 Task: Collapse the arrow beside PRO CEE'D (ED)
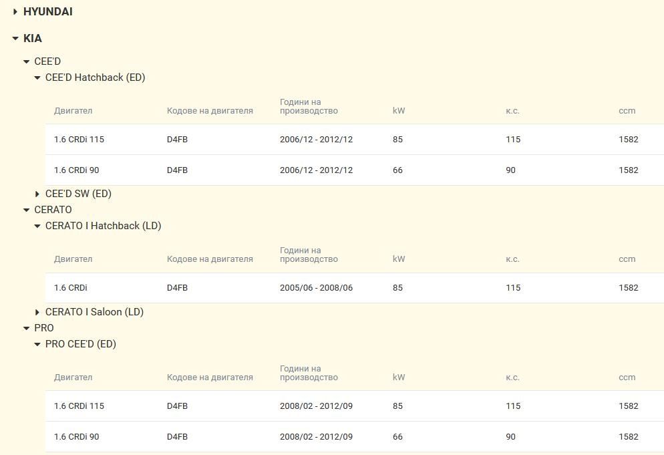(x=37, y=345)
